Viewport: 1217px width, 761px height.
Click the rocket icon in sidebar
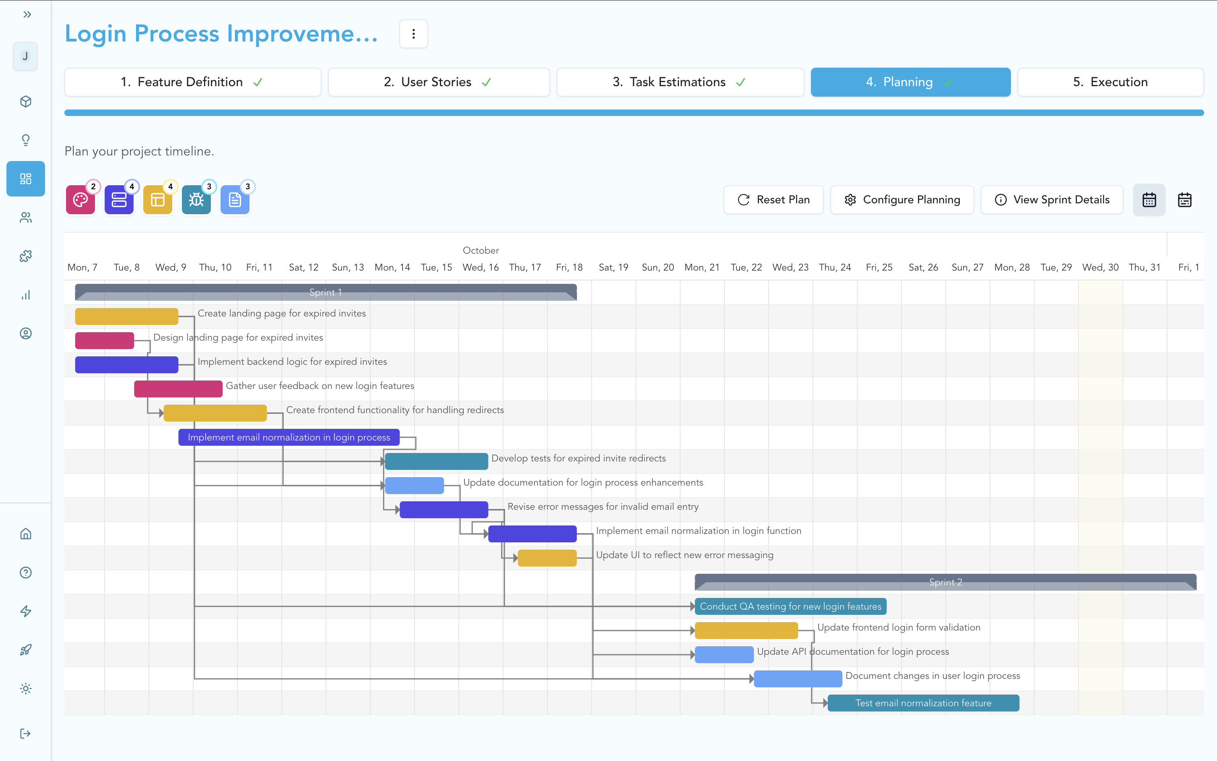26,650
